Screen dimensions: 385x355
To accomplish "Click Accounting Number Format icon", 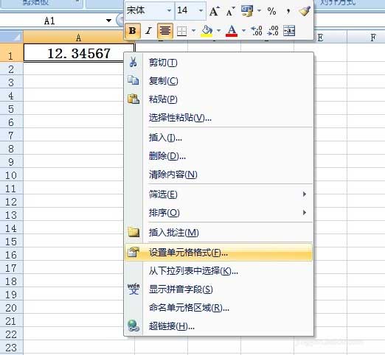I will pyautogui.click(x=247, y=11).
